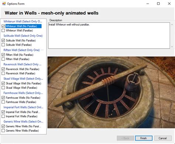Enable Solitude Well (Parallax) option
Screen dimensions: 175x144
tap(3, 45)
